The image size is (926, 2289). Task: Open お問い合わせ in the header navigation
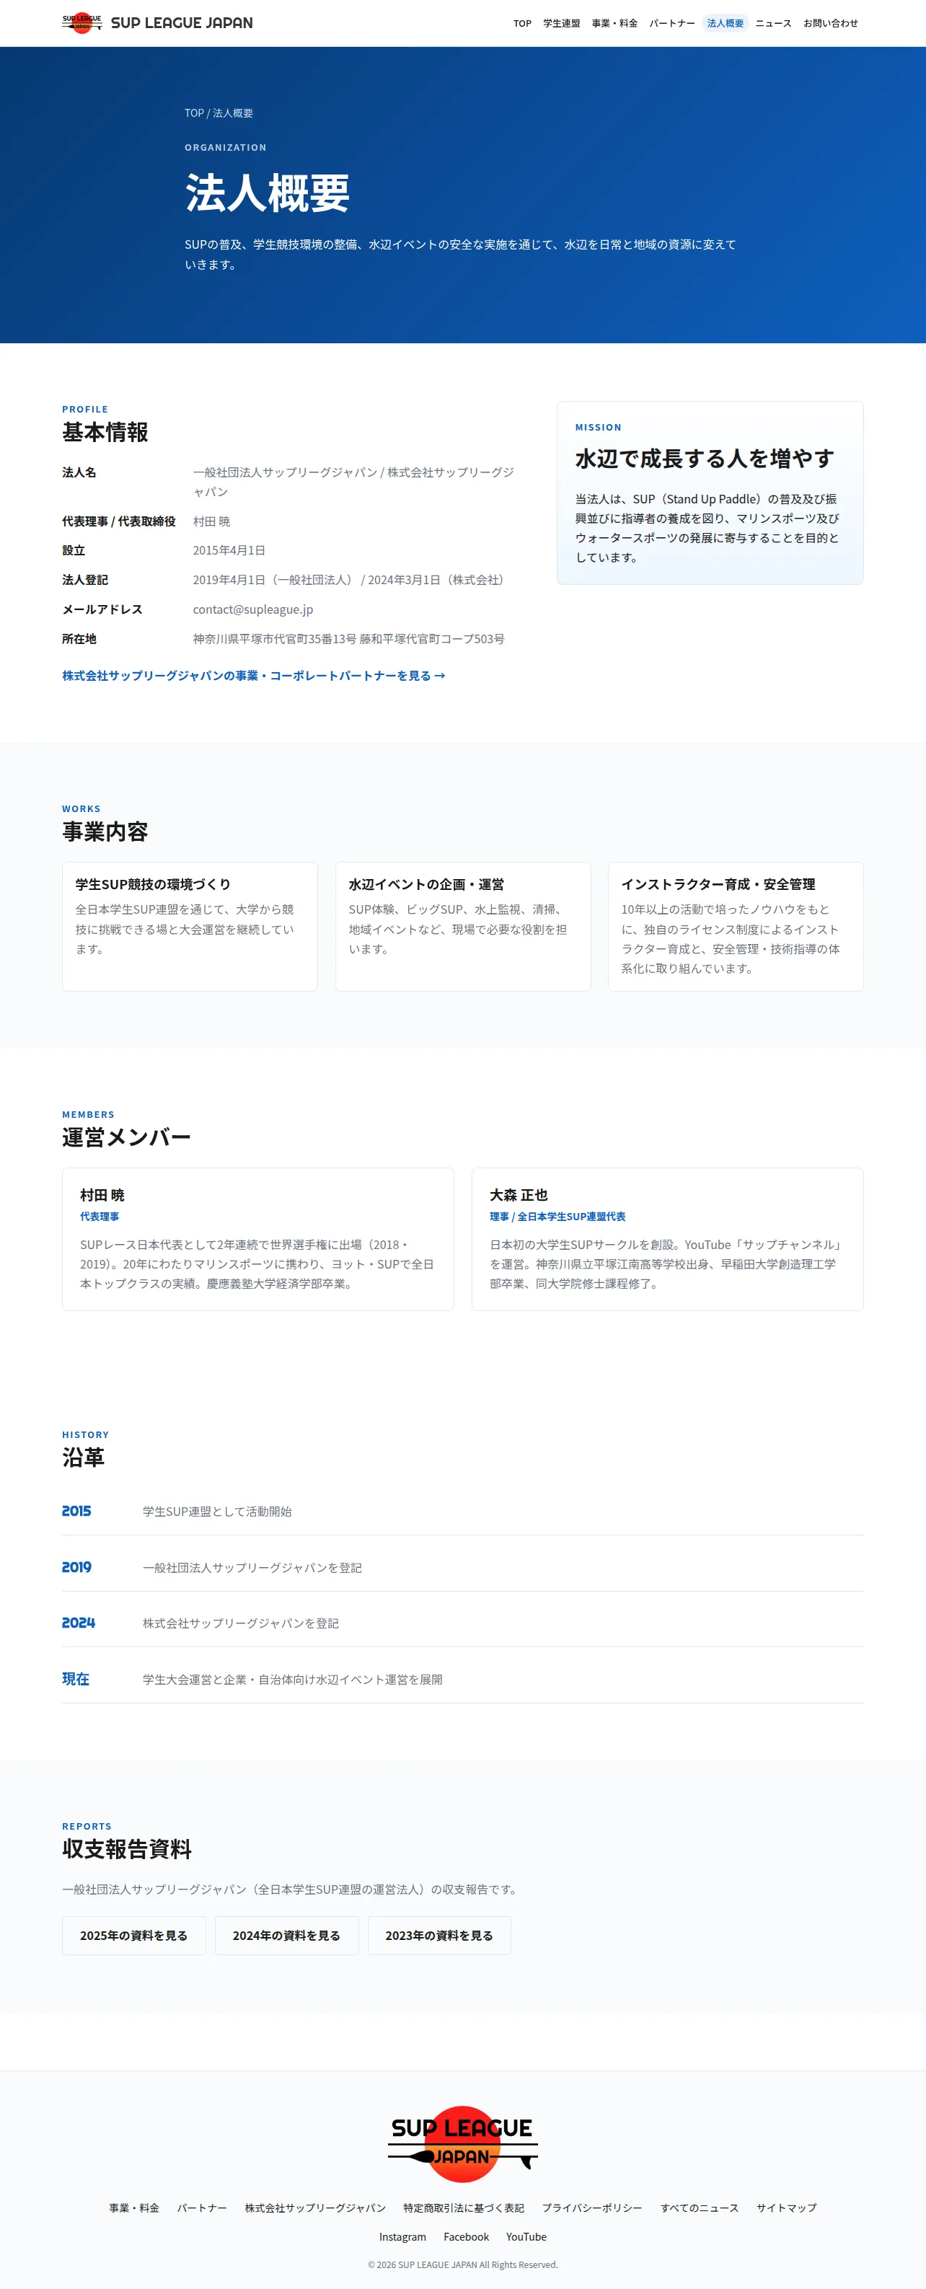point(831,23)
